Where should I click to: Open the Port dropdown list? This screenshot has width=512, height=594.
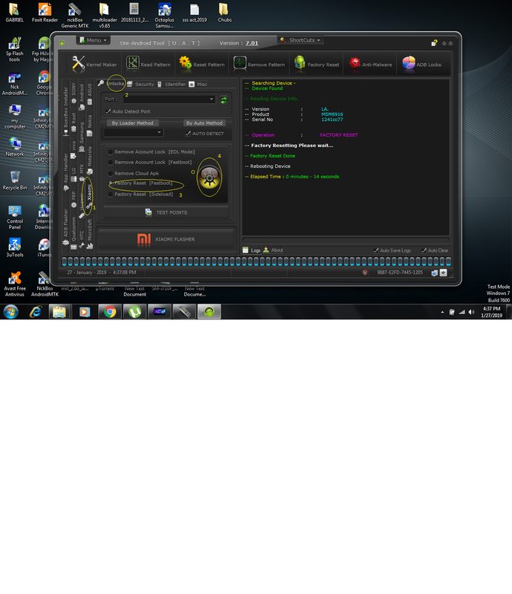tap(169, 99)
